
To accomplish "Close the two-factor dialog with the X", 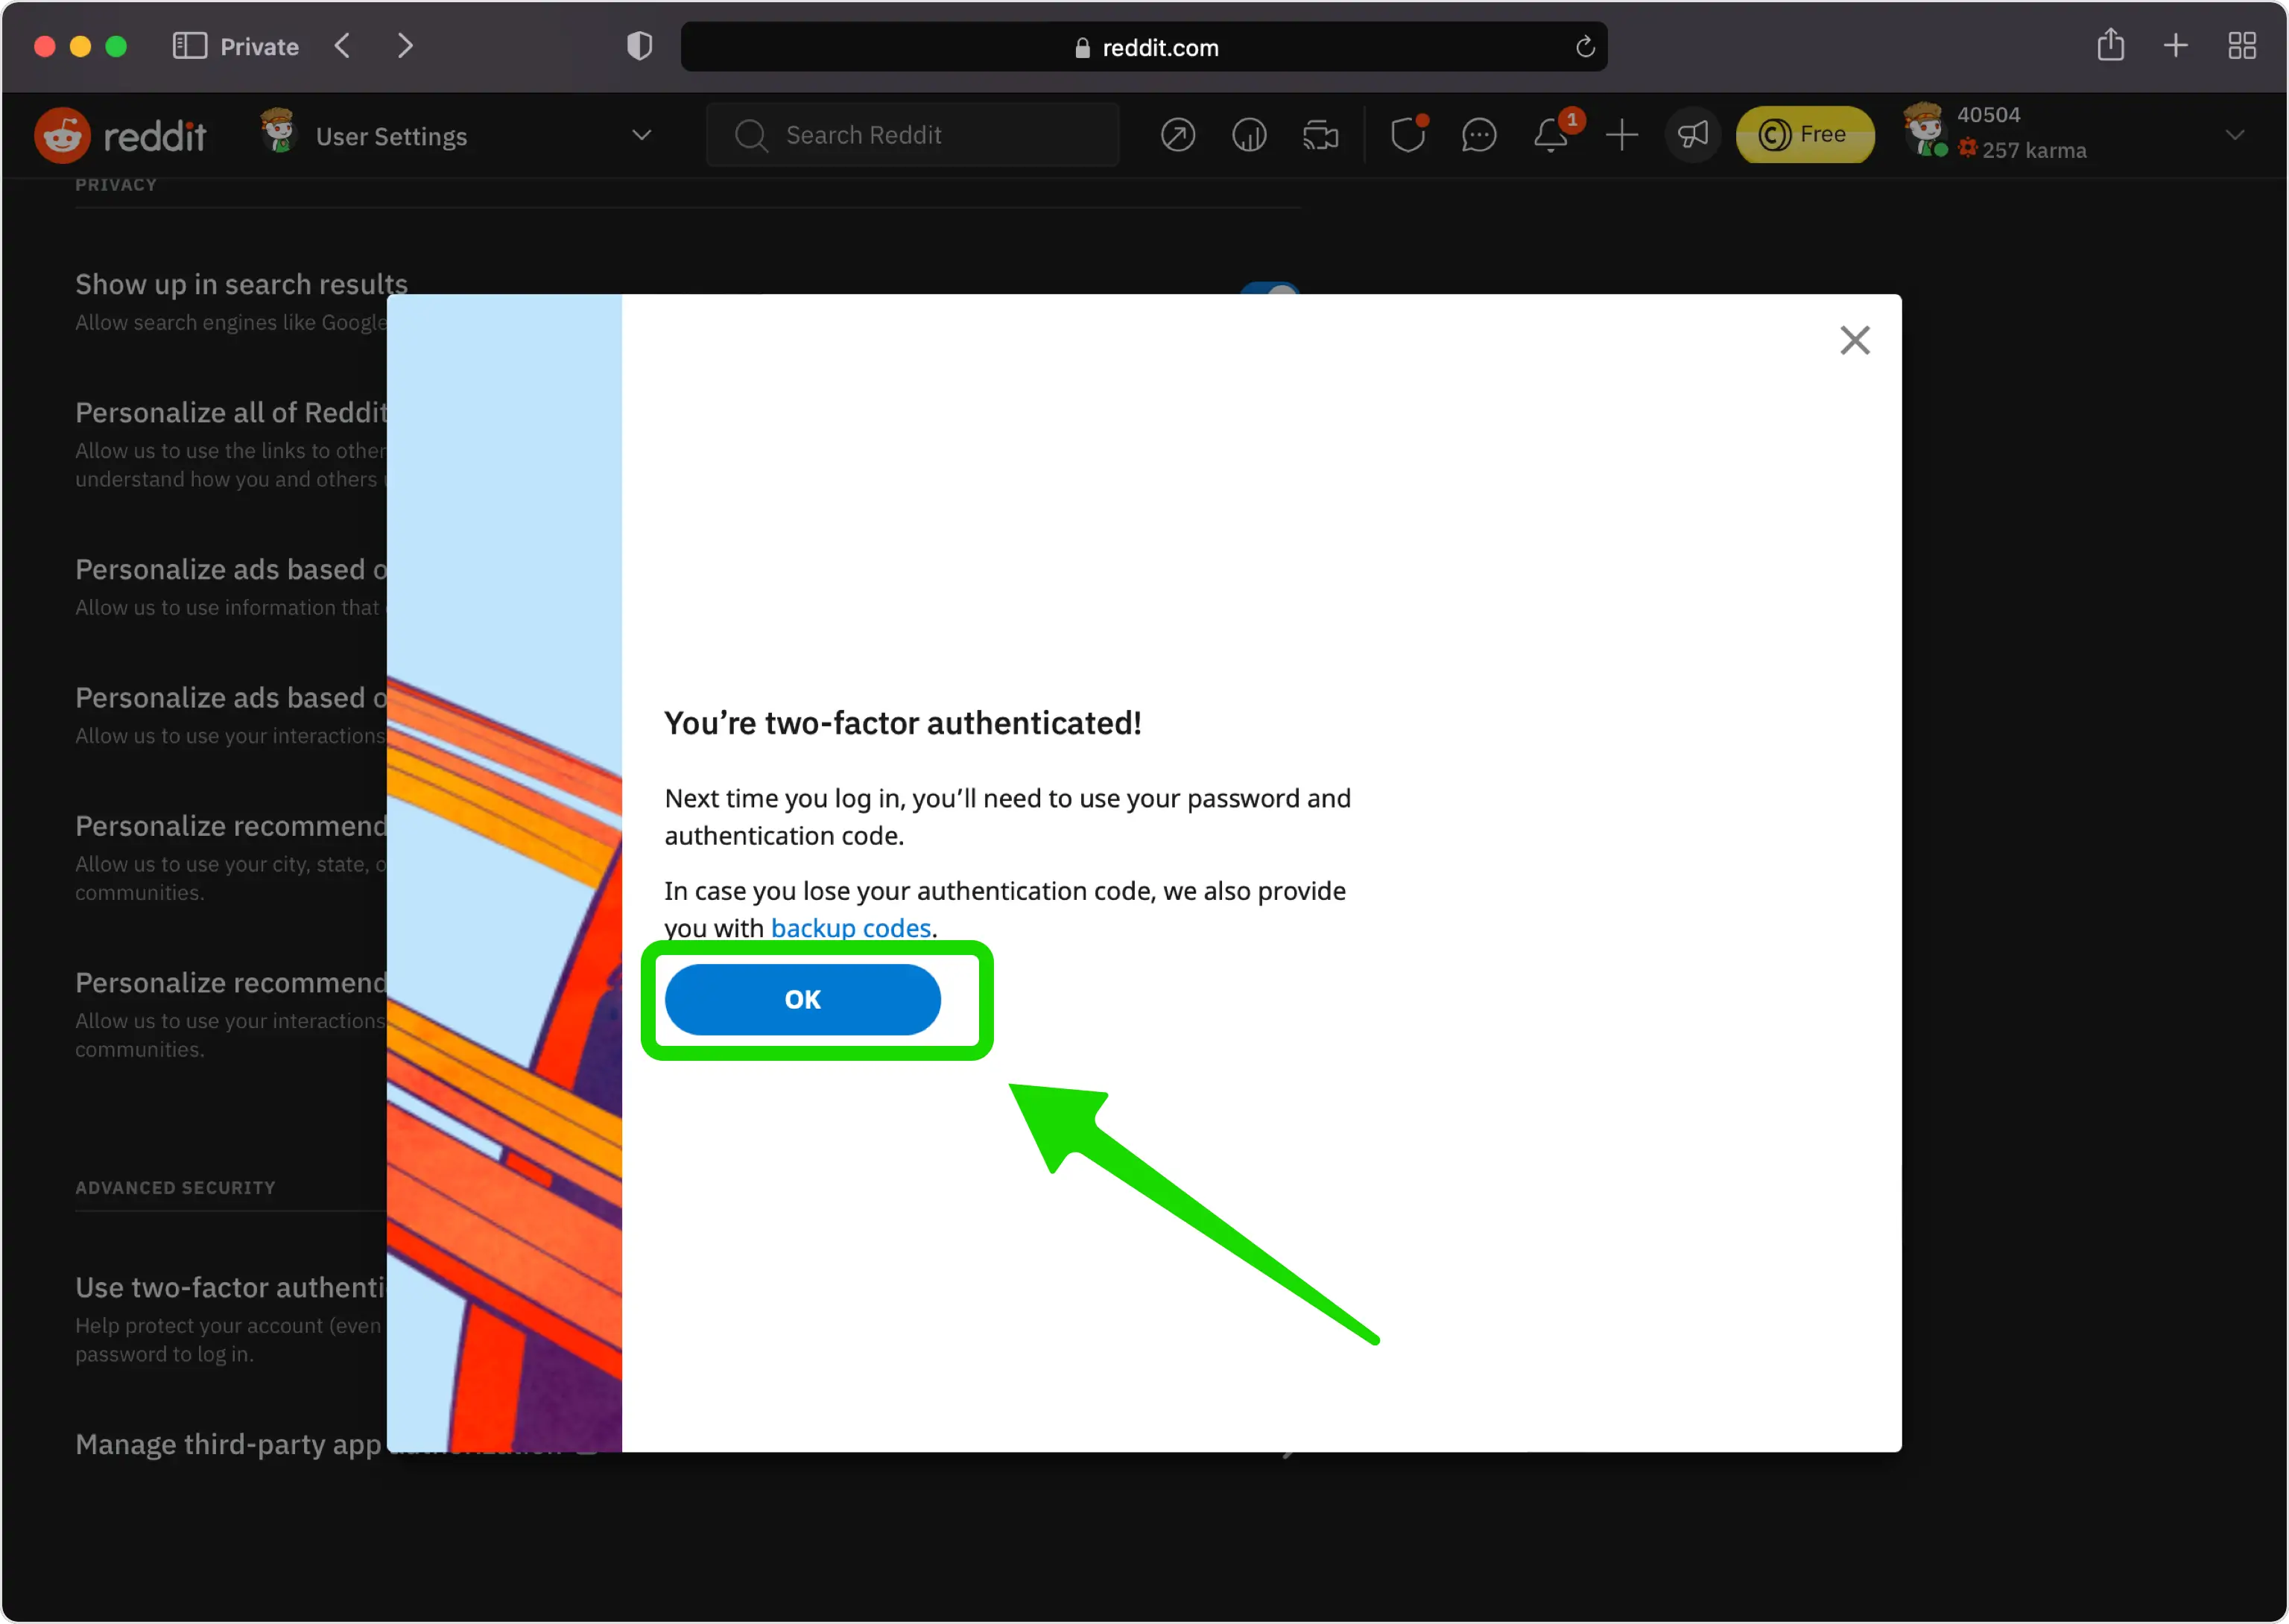I will click(1854, 340).
